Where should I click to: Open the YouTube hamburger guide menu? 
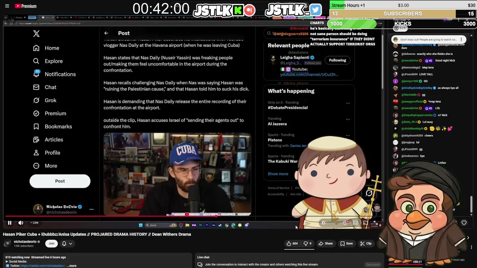point(7,6)
